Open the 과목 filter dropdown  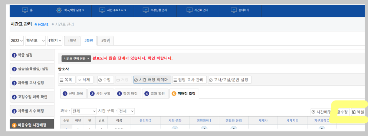tap(84, 111)
